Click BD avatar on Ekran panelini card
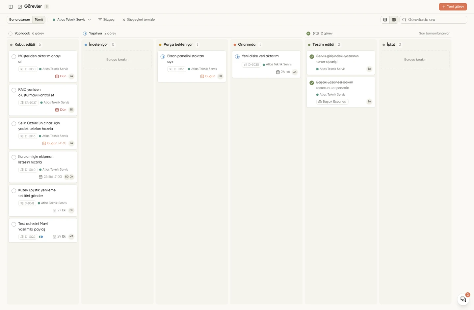Image resolution: width=474 pixels, height=310 pixels. pyautogui.click(x=220, y=76)
